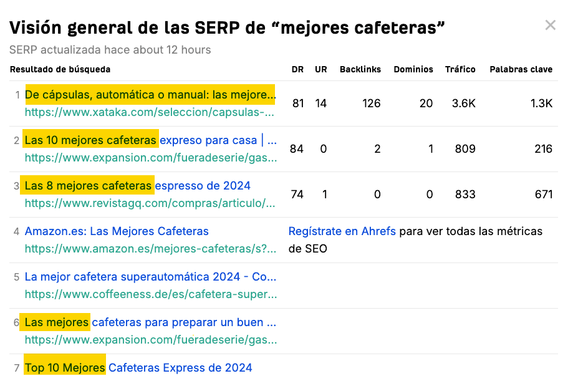Sort results by Tráfico column
Image resolution: width=568 pixels, height=376 pixels.
tap(460, 69)
